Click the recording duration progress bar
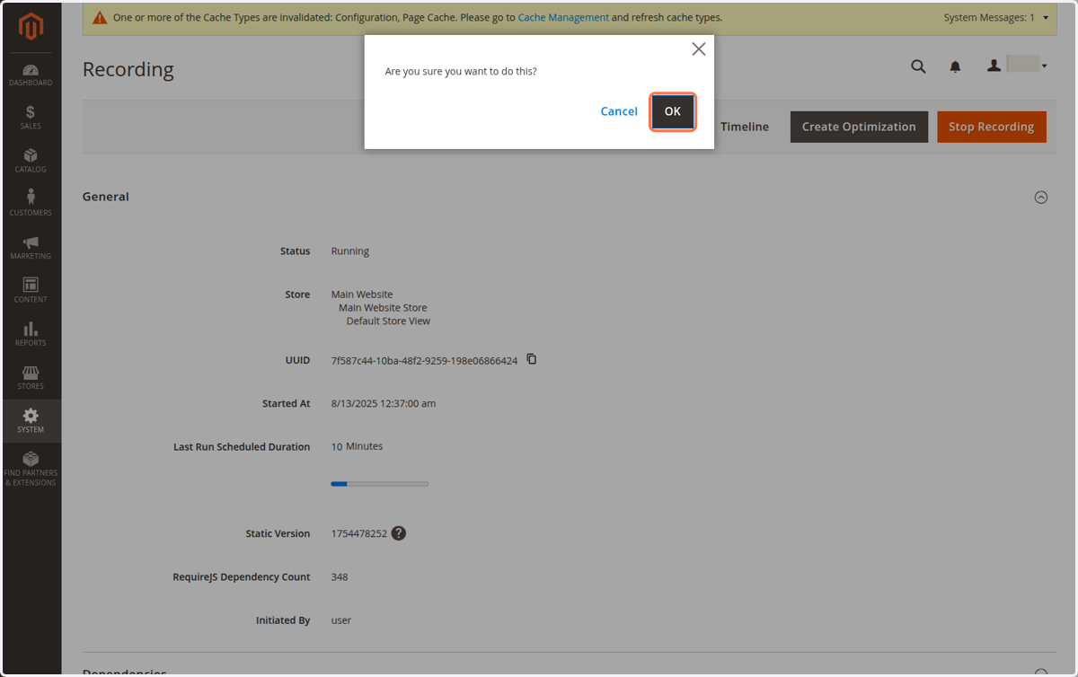 (380, 484)
